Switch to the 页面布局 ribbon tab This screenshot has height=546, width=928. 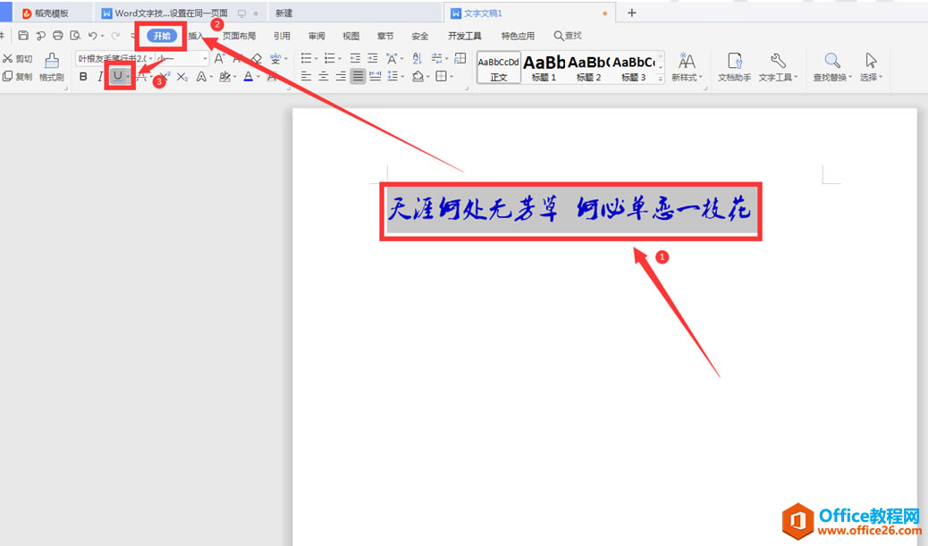pos(239,36)
